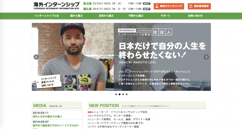Click the 海外インターンシップ site logo
The height and width of the screenshot is (129, 242).
coord(57,6)
